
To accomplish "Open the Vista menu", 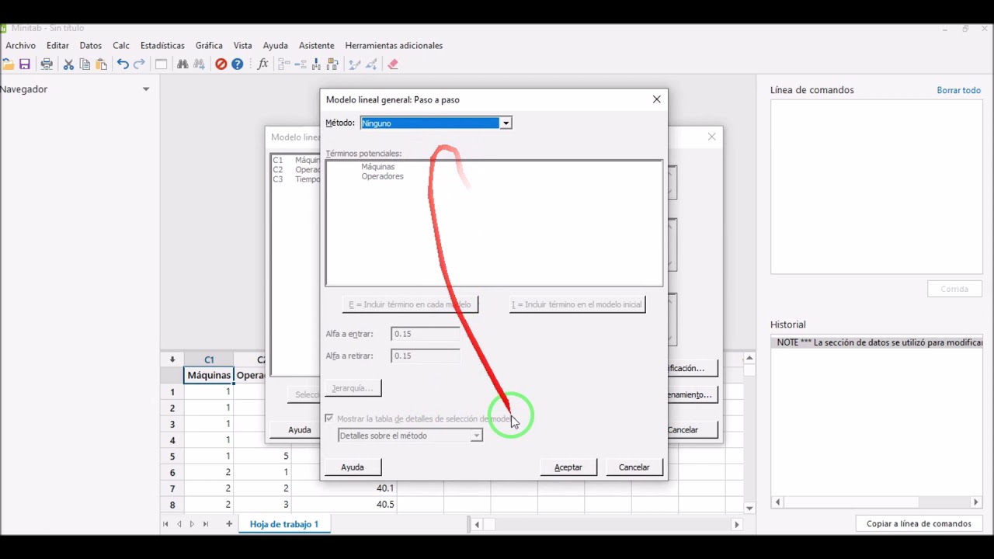I will (242, 46).
